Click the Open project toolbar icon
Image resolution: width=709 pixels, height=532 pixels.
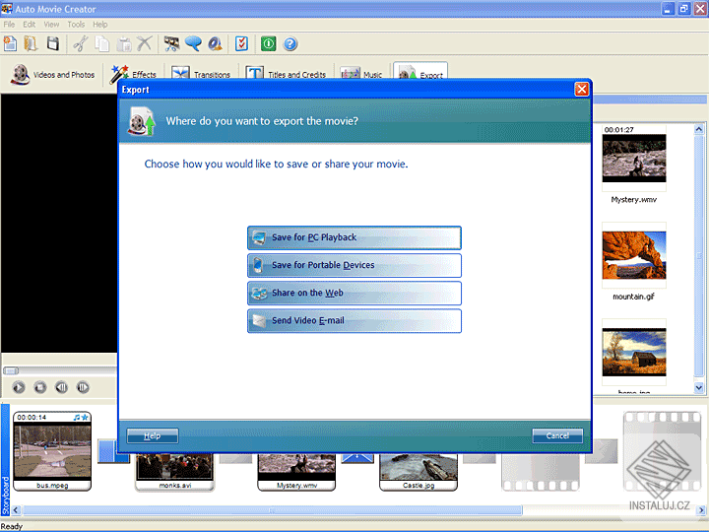click(x=31, y=44)
